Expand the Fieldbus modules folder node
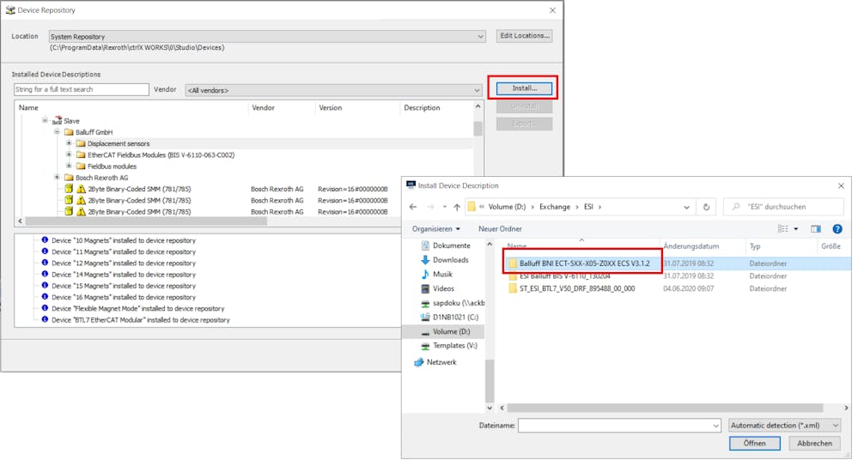This screenshot has height=466, width=858. click(x=69, y=166)
